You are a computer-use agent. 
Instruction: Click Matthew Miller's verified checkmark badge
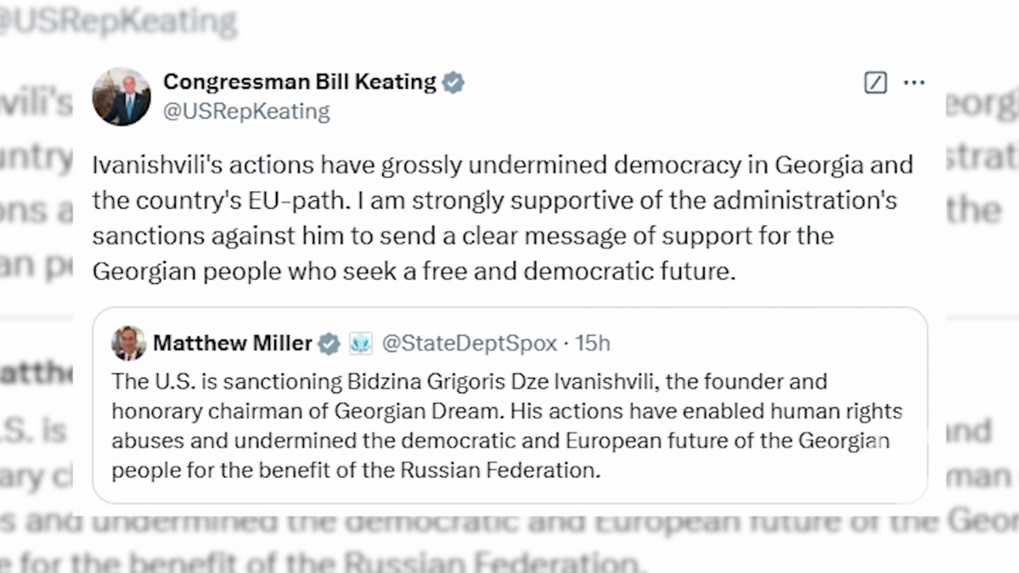point(329,344)
